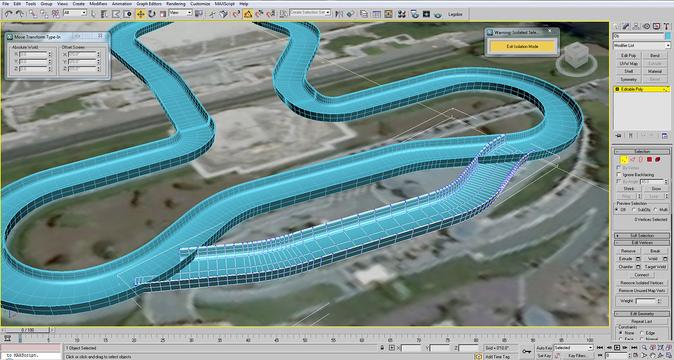Toggle Absolute/Offset transform type-in mode
Screen dimensions: 674x360
click(x=392, y=348)
